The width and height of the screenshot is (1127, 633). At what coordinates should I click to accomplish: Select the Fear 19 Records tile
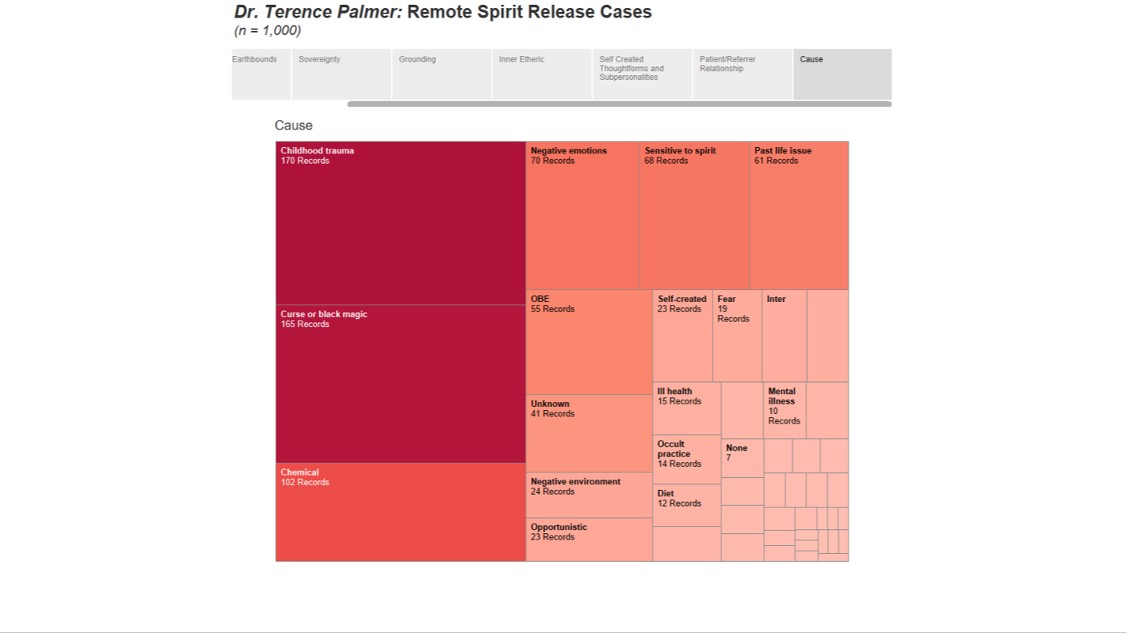pyautogui.click(x=737, y=336)
